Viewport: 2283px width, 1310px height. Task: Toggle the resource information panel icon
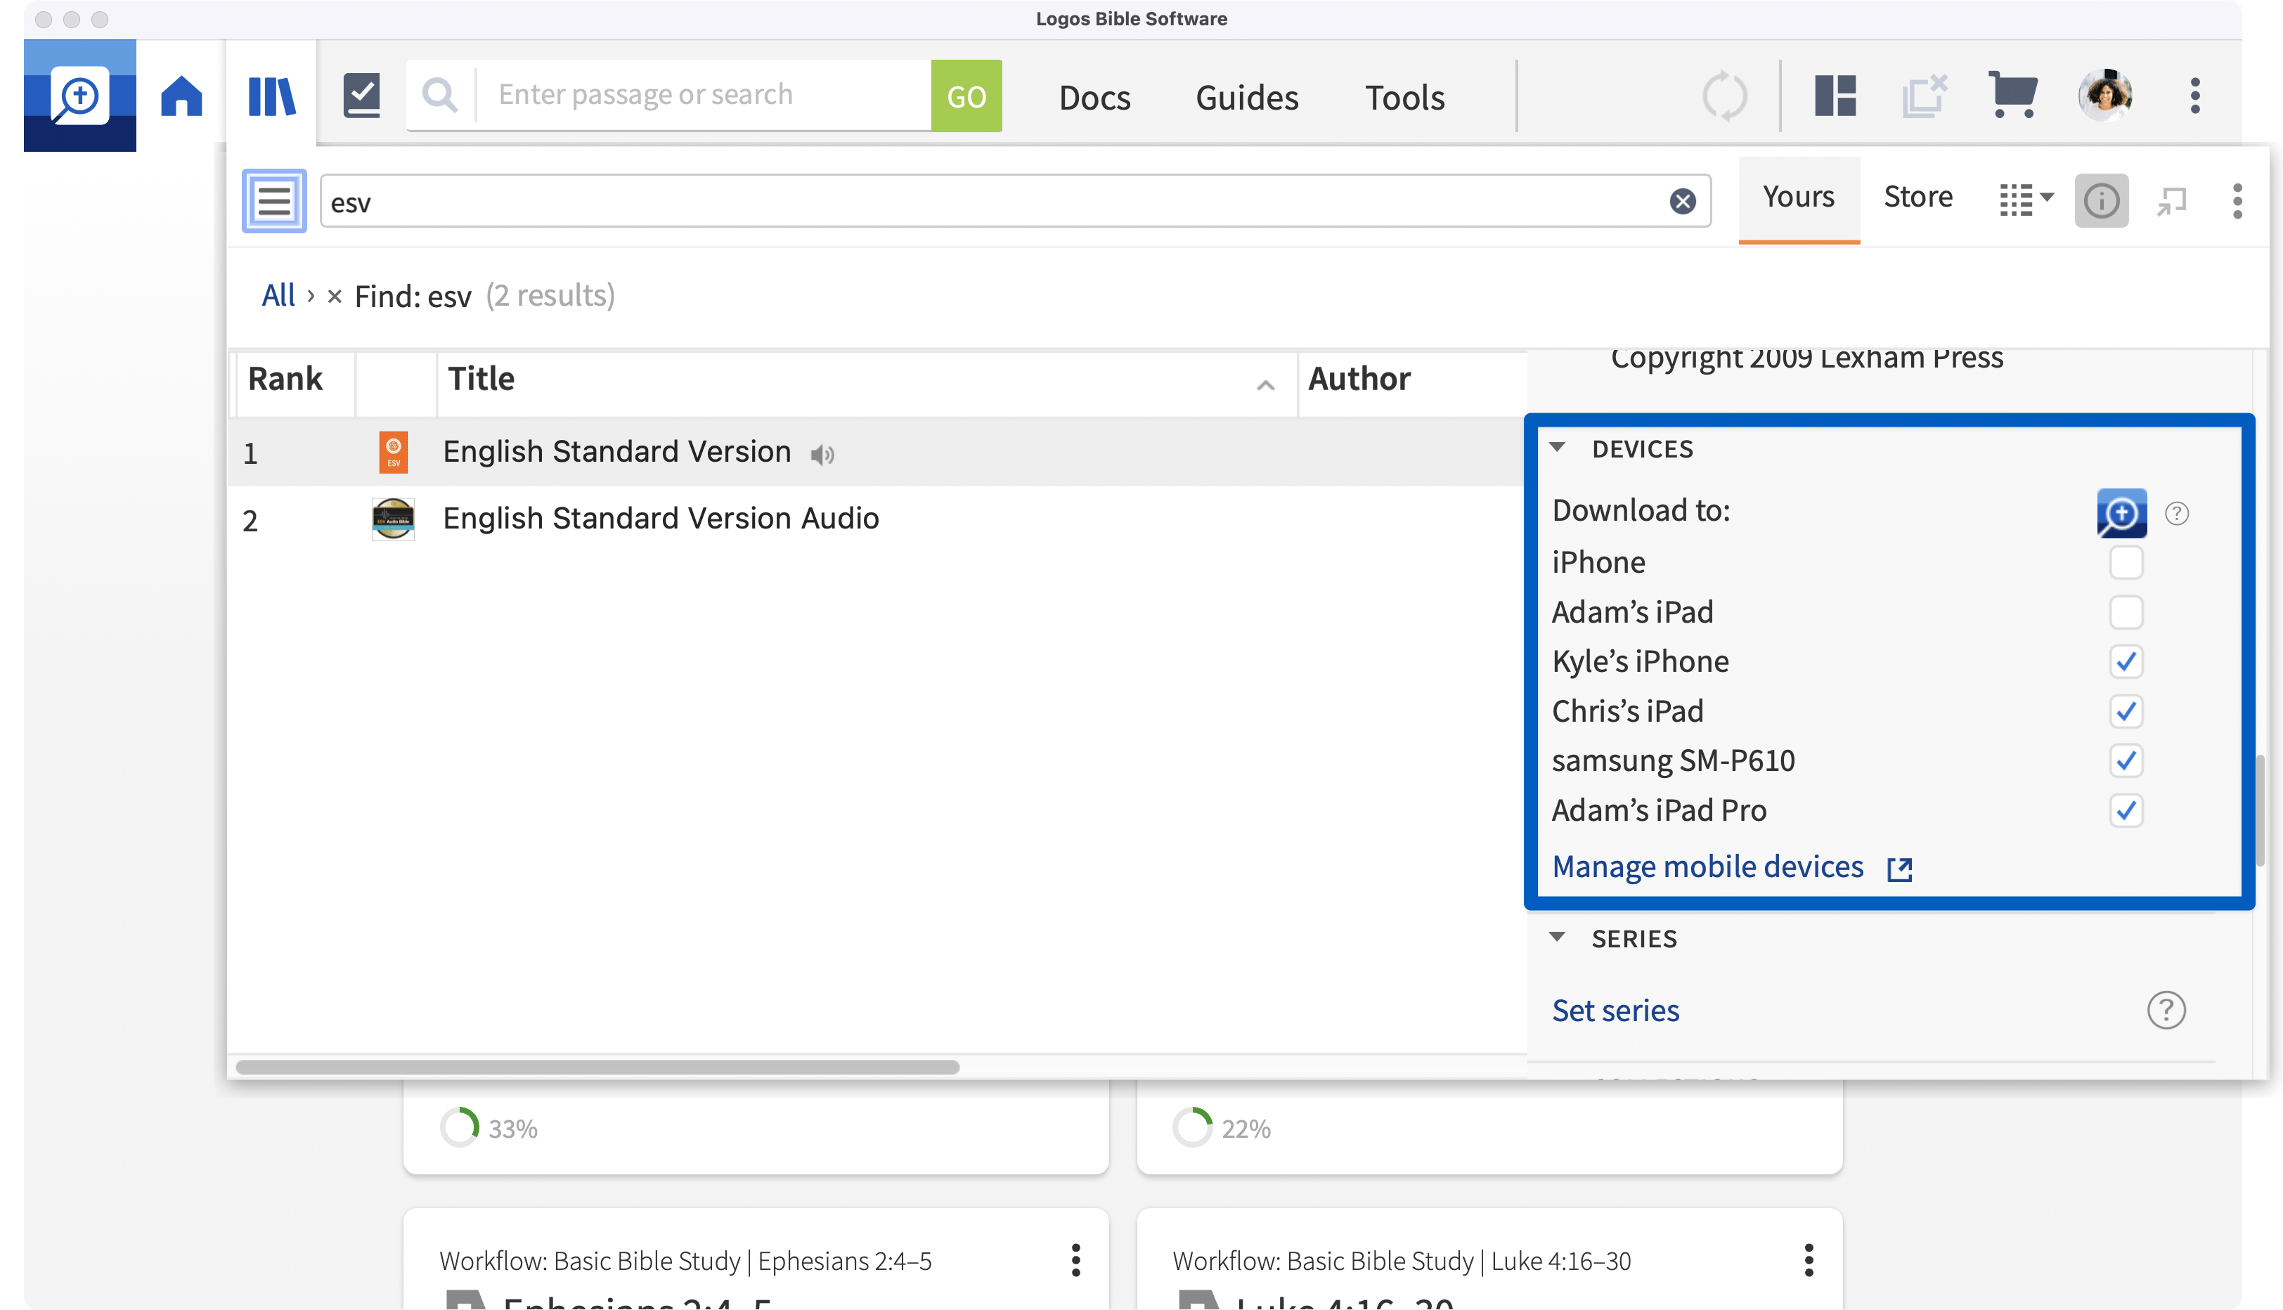pos(2101,200)
